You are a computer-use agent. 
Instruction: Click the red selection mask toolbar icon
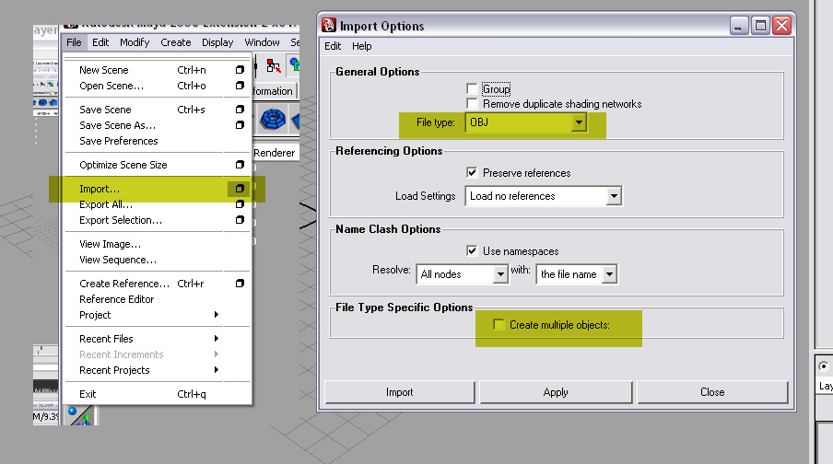click(274, 66)
